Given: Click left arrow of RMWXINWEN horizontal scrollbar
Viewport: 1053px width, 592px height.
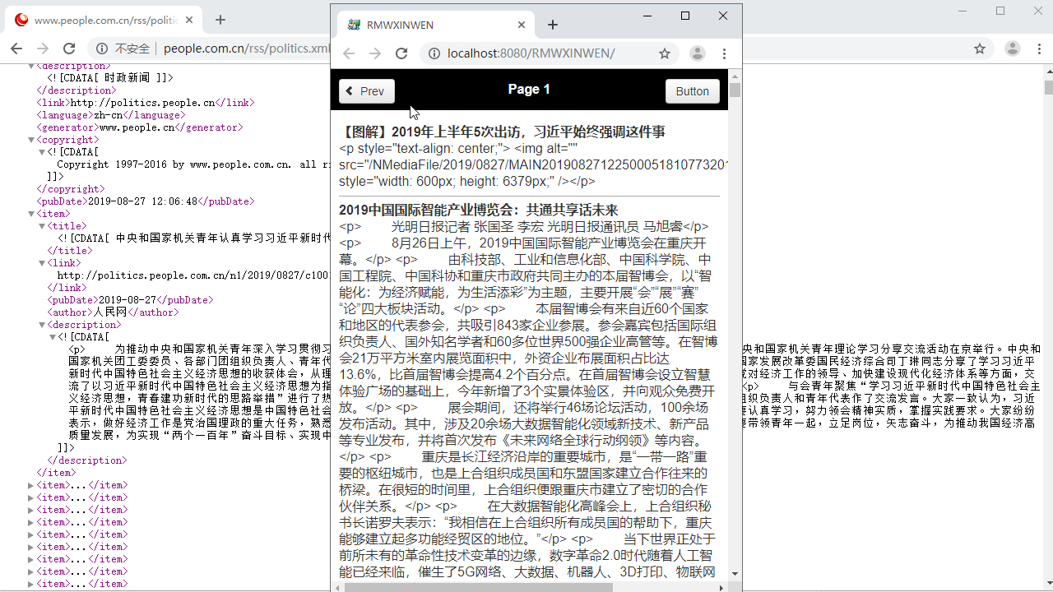Looking at the screenshot, I should [338, 587].
